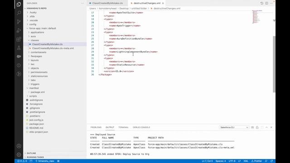Collapse the force-app/main/default folder
The image size is (290, 163).
coord(43,28)
